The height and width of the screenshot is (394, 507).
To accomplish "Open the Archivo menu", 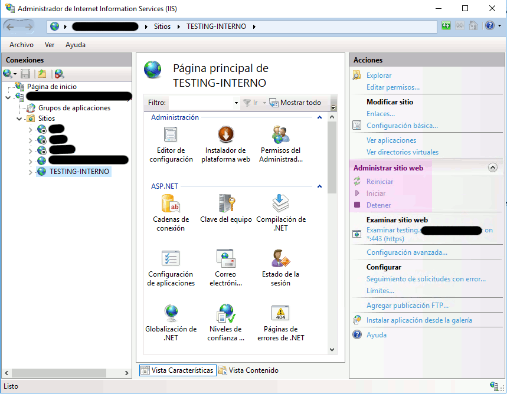I will 21,45.
